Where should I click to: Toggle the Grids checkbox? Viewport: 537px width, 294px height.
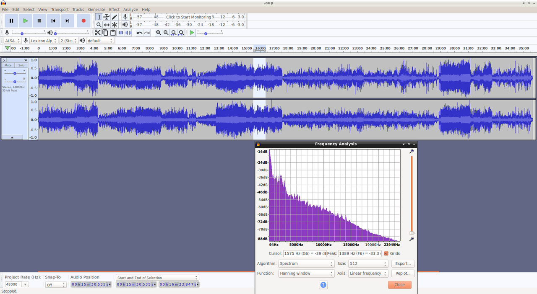386,253
